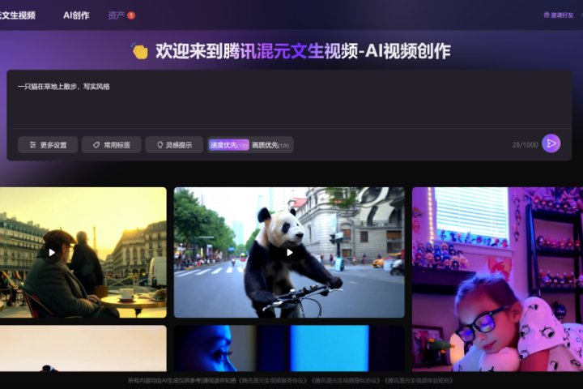Open 灵感提示 inspiration hints

point(174,145)
